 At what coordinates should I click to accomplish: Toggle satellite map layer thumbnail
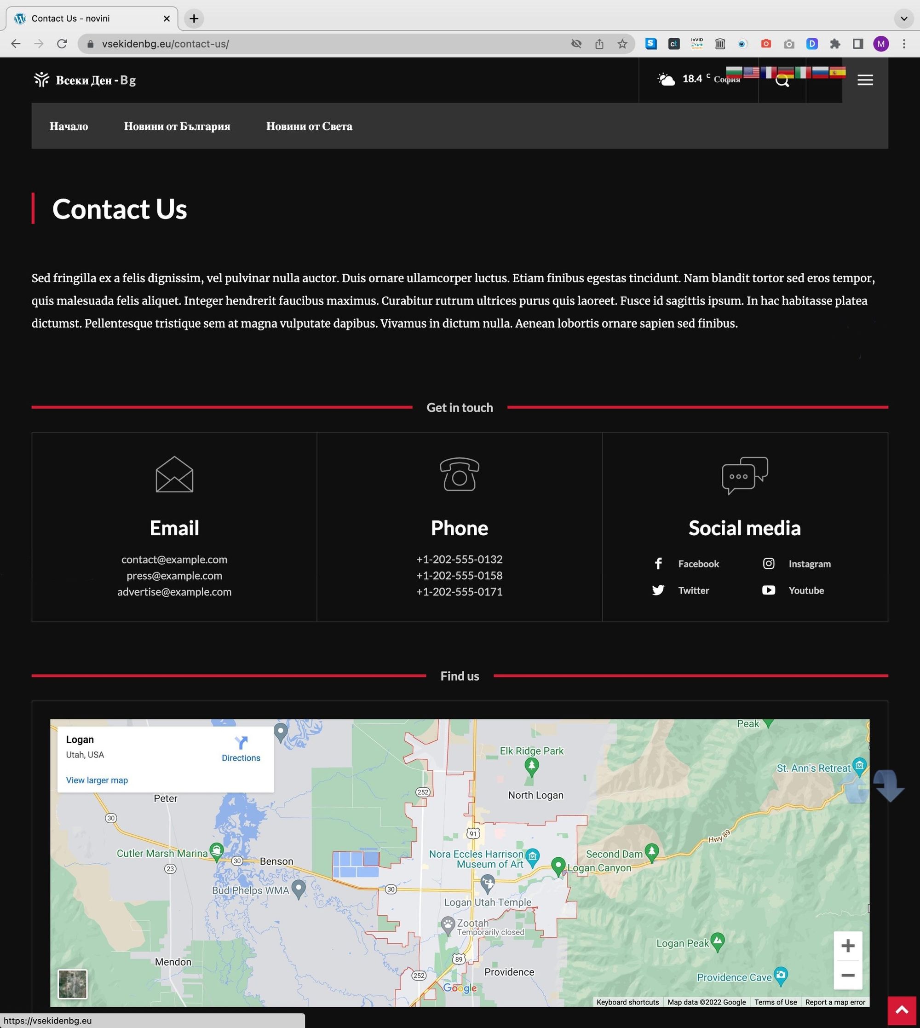tap(72, 983)
